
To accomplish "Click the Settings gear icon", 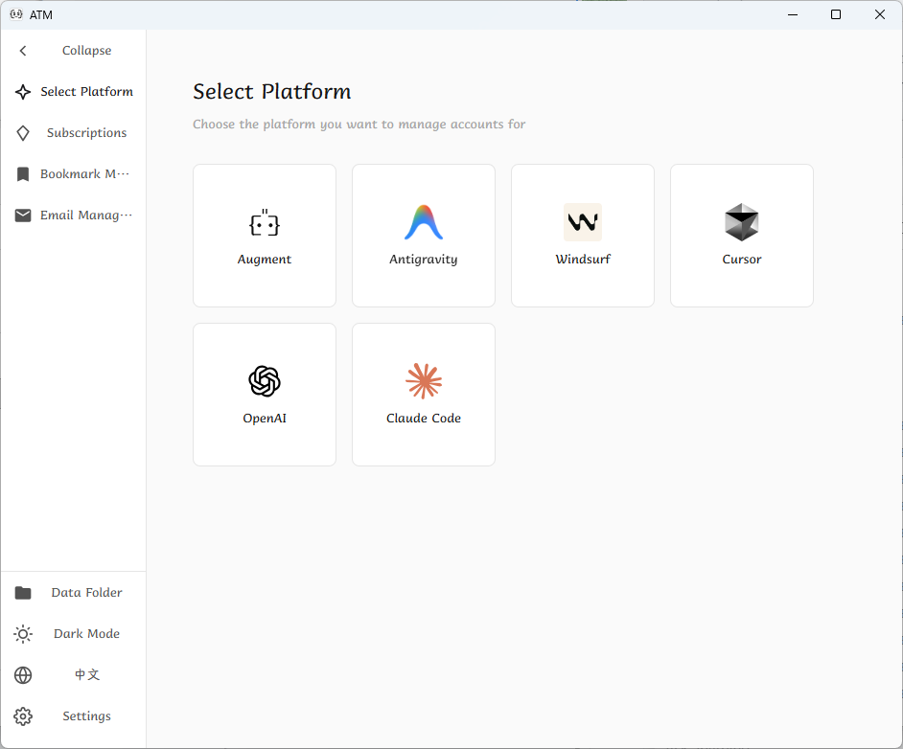I will coord(23,716).
